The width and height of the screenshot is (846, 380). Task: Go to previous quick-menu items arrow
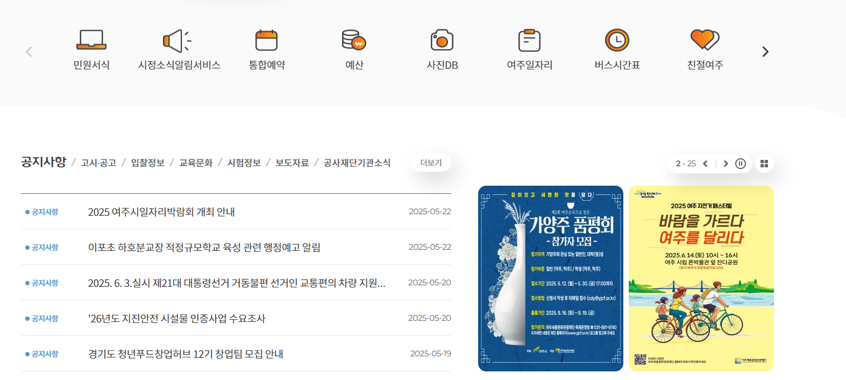(29, 52)
